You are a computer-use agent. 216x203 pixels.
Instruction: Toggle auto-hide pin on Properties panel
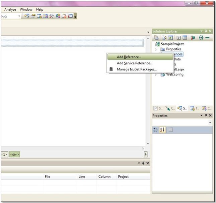[x=206, y=116]
